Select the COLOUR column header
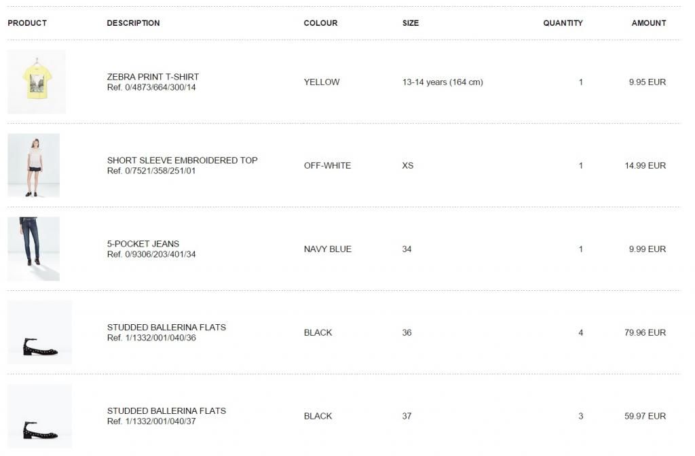 pyautogui.click(x=320, y=23)
